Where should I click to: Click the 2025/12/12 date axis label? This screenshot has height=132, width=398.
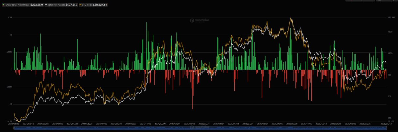pyautogui.click(x=321, y=124)
